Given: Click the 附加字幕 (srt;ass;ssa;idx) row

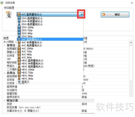Looking at the screenshot, I should coord(48,107).
